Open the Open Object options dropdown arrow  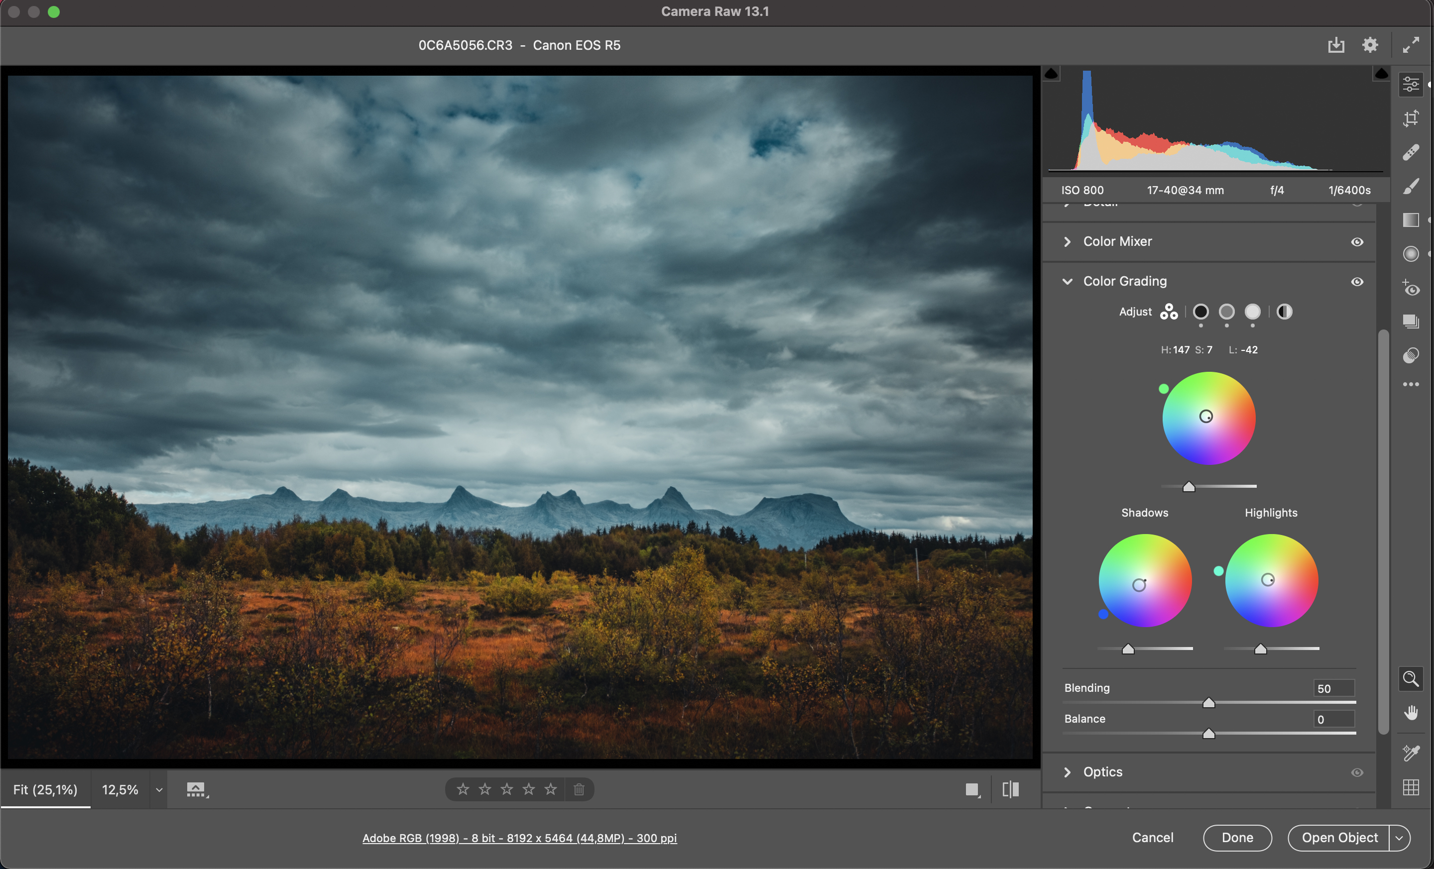[1399, 838]
